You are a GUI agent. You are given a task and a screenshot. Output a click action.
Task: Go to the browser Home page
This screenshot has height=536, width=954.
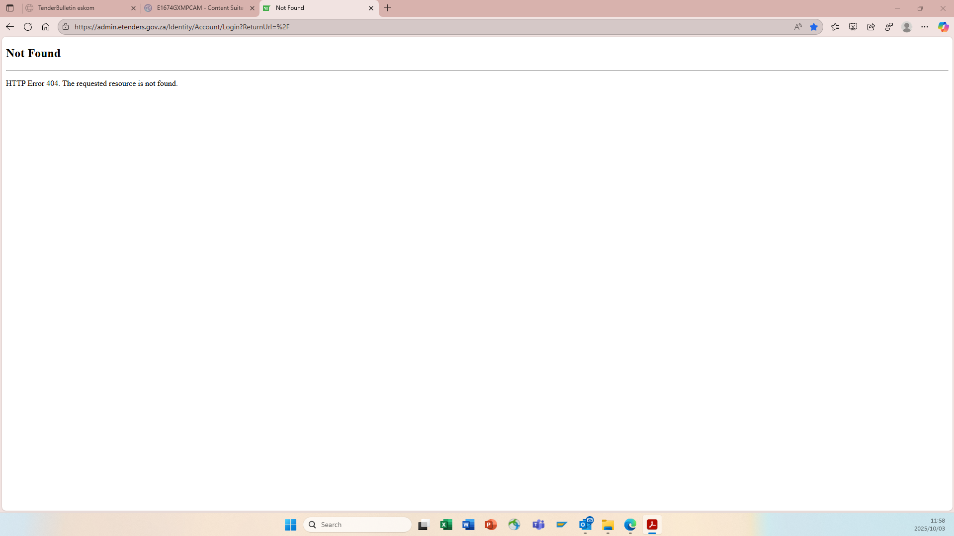coord(46,27)
